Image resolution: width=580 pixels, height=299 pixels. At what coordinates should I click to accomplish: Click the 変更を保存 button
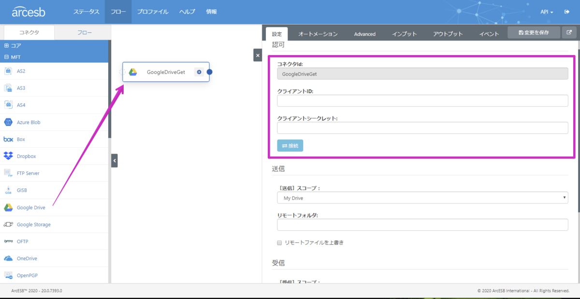pos(534,32)
